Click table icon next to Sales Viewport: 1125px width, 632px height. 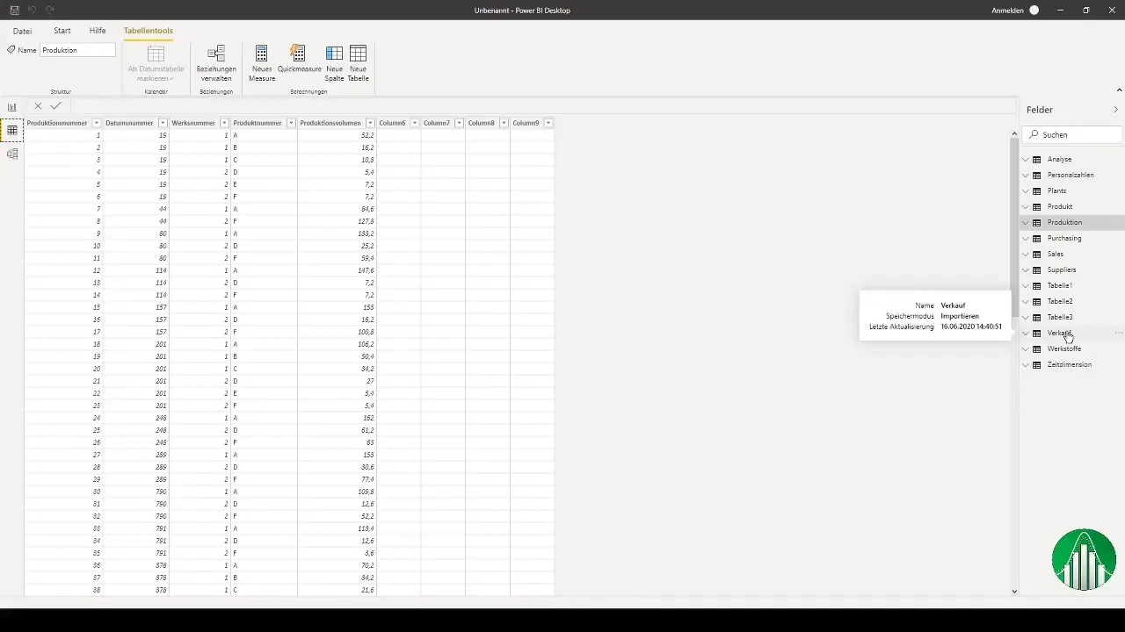coord(1037,255)
